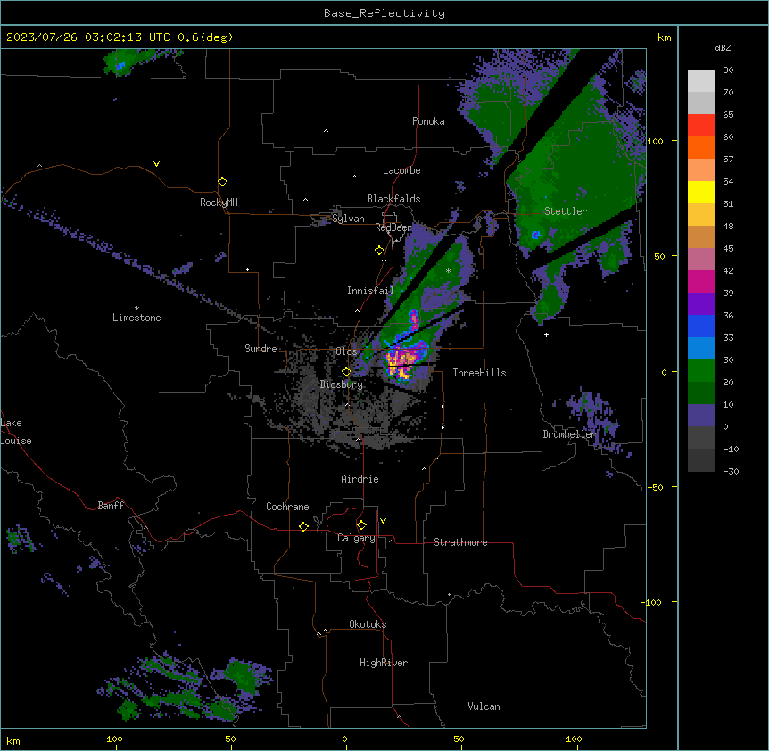Pick the red 65-60 dBZ legend swatch
This screenshot has width=769, height=751.
point(701,126)
